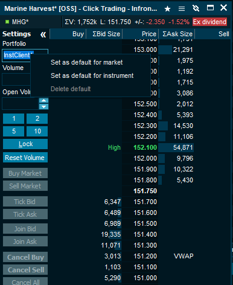
Task: Click the Cancel Sell button
Action: tap(25, 270)
